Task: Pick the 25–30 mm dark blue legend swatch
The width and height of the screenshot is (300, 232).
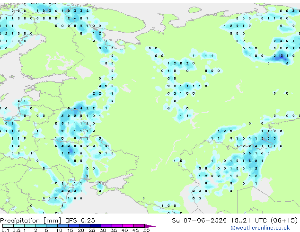Action: tap(95, 226)
